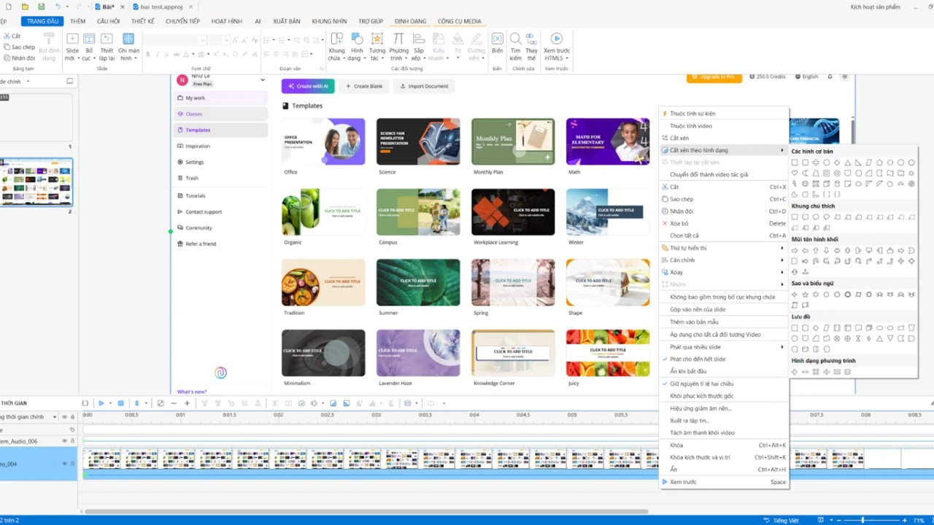Screen dimensions: 934x525
Task: Select the Sao chép copy icon
Action: click(6, 46)
